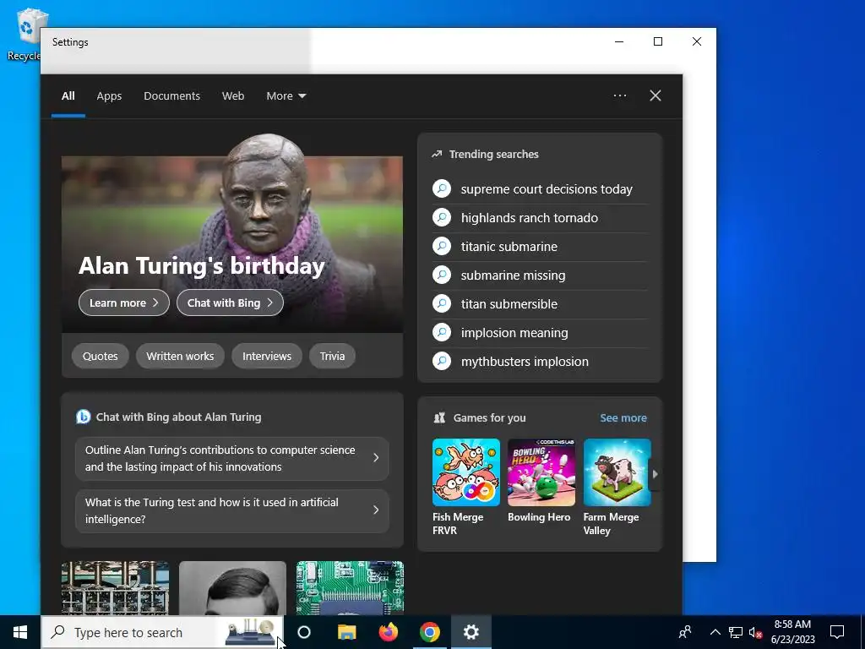Select the Quotes chip
Image resolution: width=865 pixels, height=649 pixels.
[101, 356]
